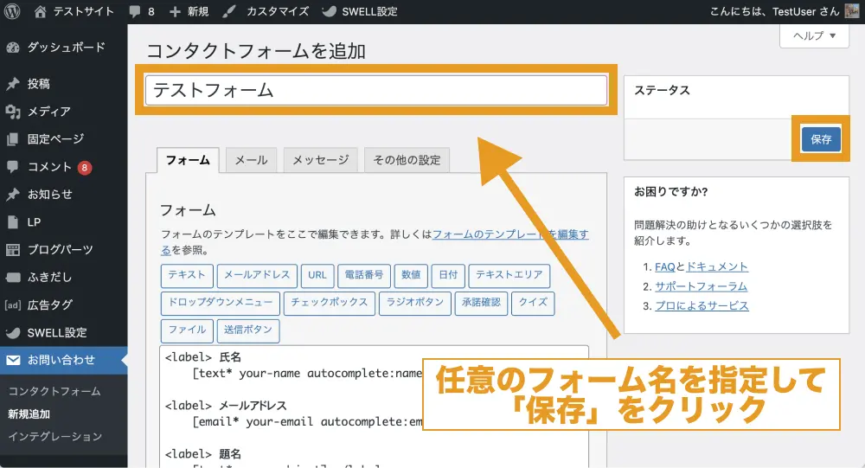Viewport: 865px width, 468px height.
Task: Insert a ラジオボタン form tag
Action: pyautogui.click(x=415, y=303)
